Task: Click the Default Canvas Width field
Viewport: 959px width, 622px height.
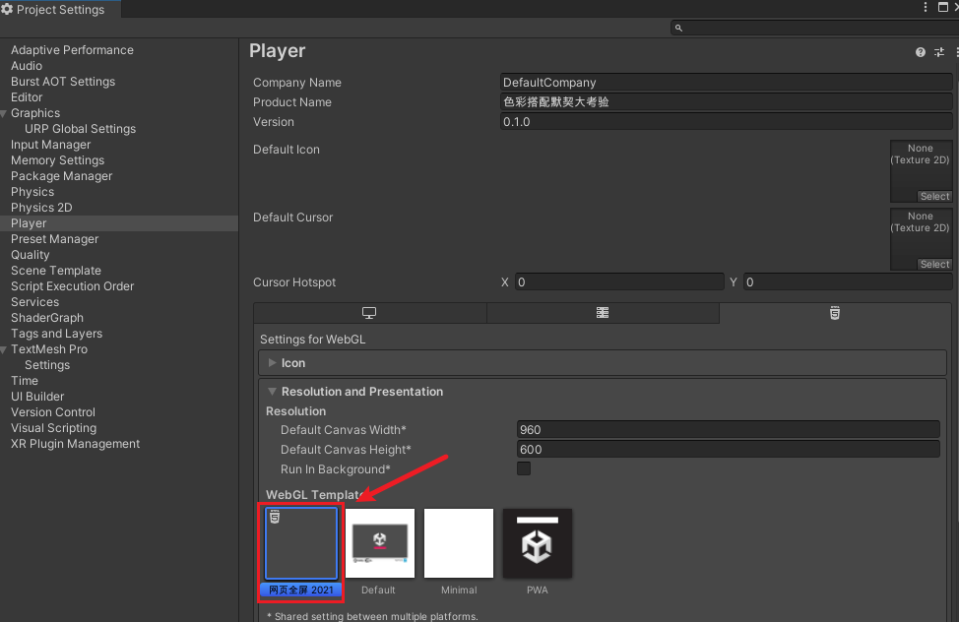Action: pyautogui.click(x=728, y=430)
